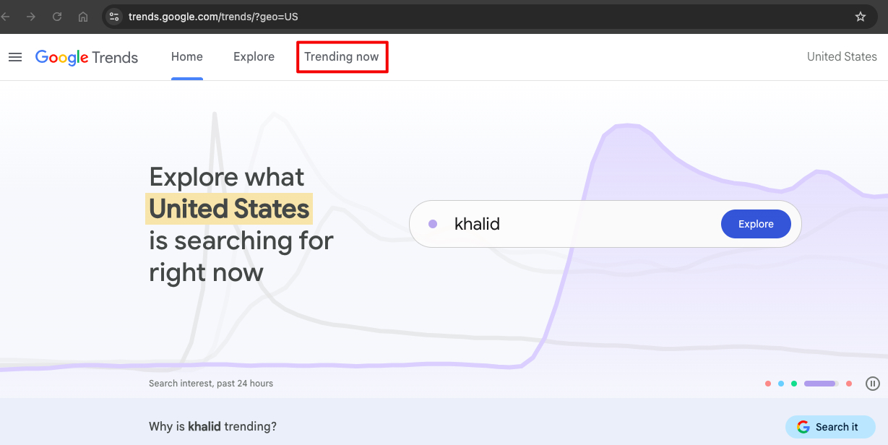Bookmark this page with the star icon
The image size is (888, 445).
pyautogui.click(x=860, y=17)
